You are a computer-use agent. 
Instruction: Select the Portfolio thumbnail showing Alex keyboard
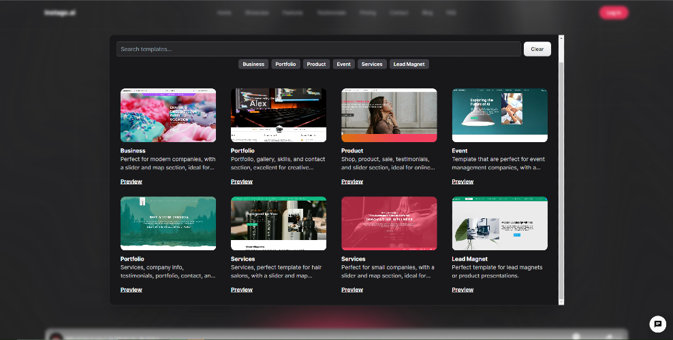[279, 115]
